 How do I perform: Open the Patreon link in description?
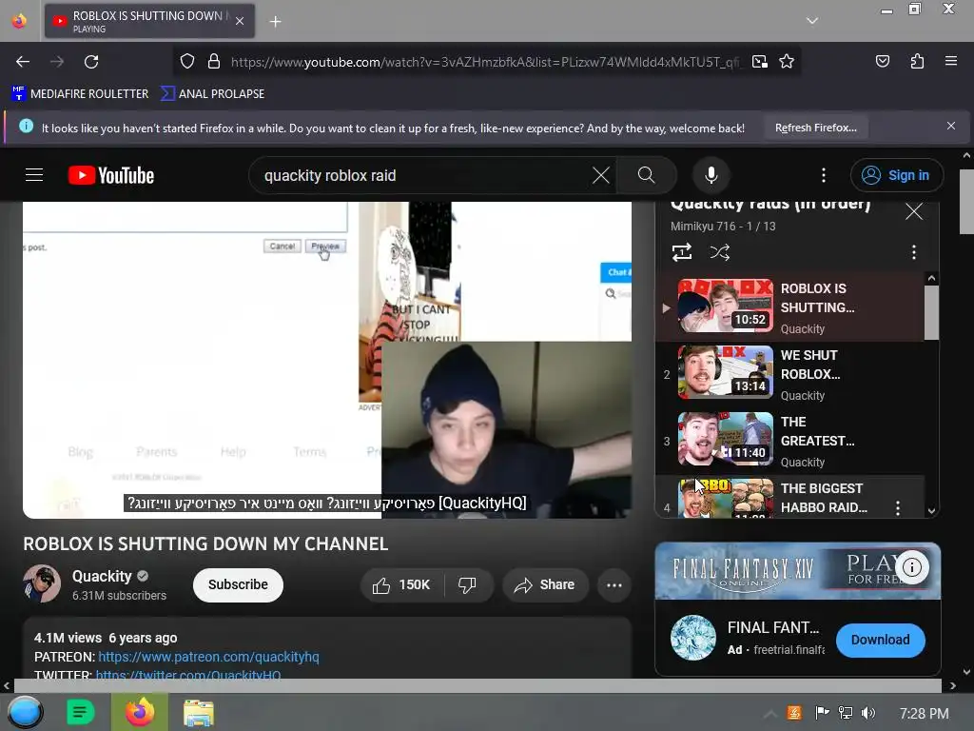coord(208,657)
